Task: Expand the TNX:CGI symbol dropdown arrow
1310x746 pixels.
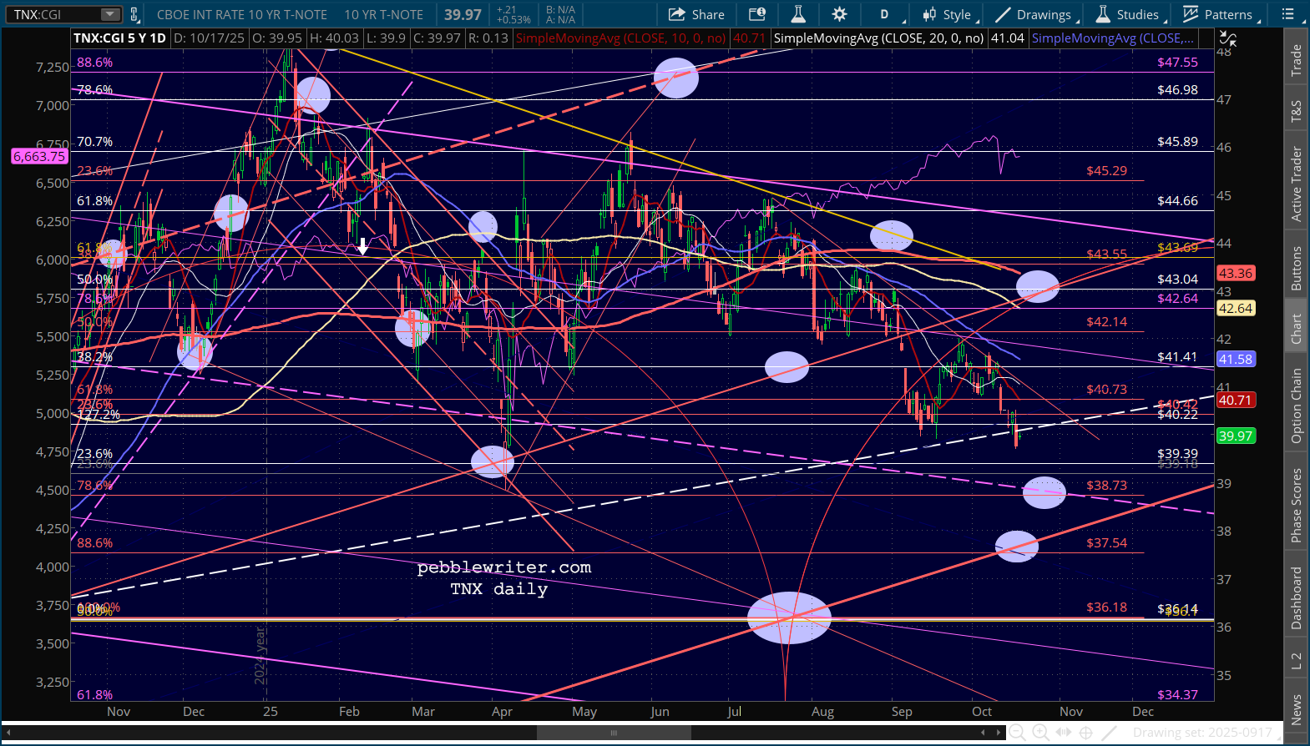Action: 110,14
